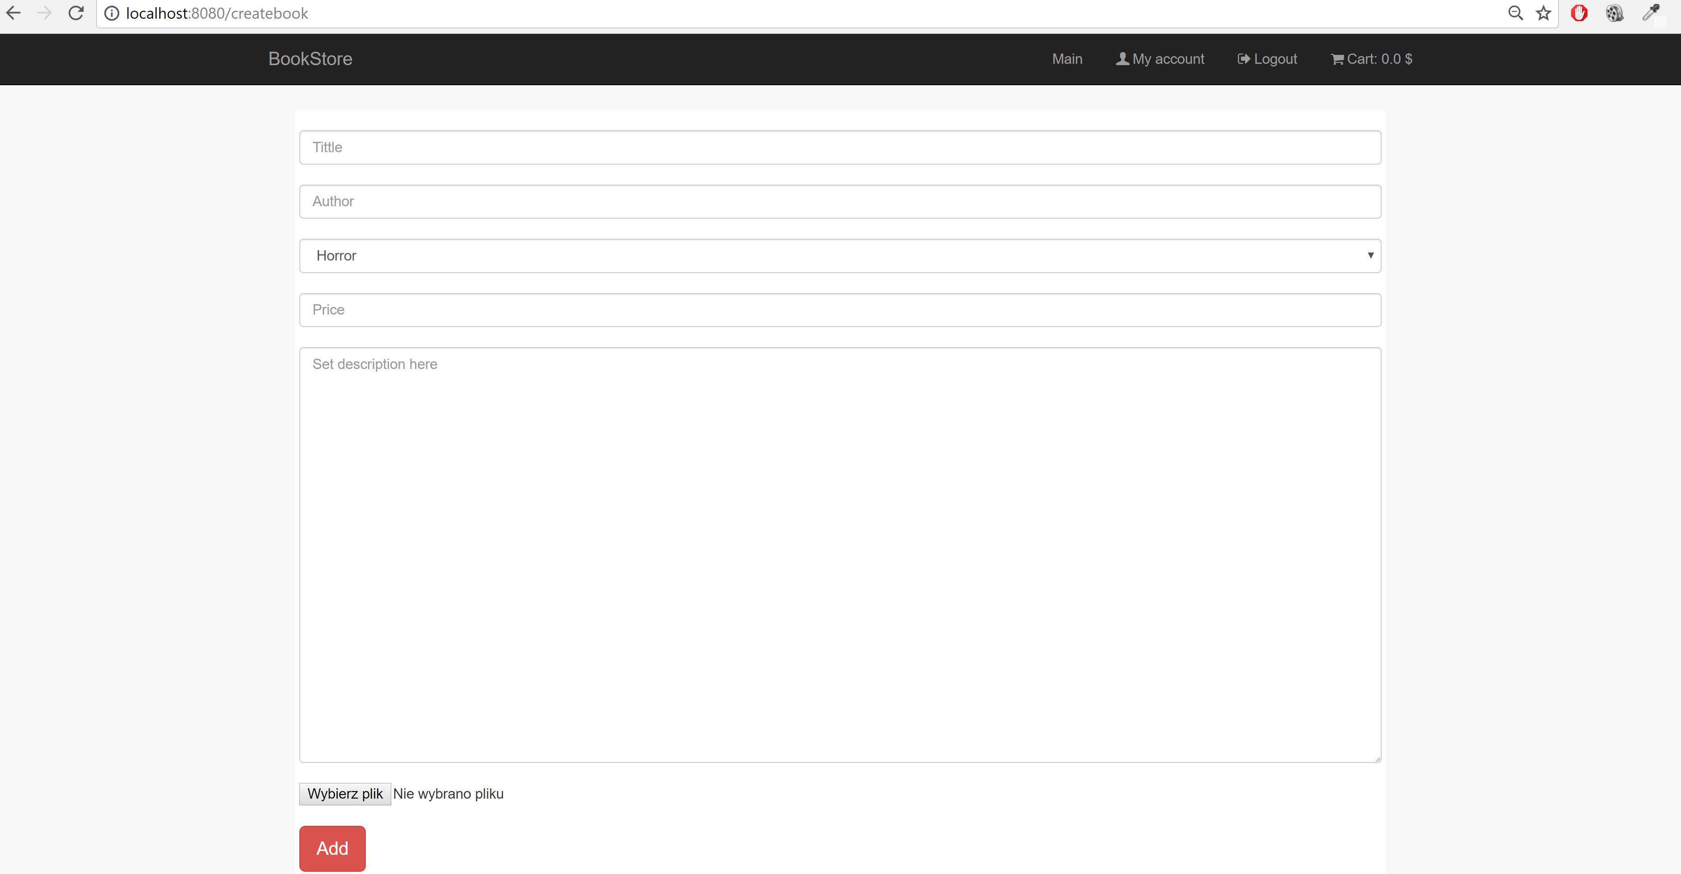Click the page info icon in address bar
Viewport: 1681px width, 874px height.
click(112, 13)
